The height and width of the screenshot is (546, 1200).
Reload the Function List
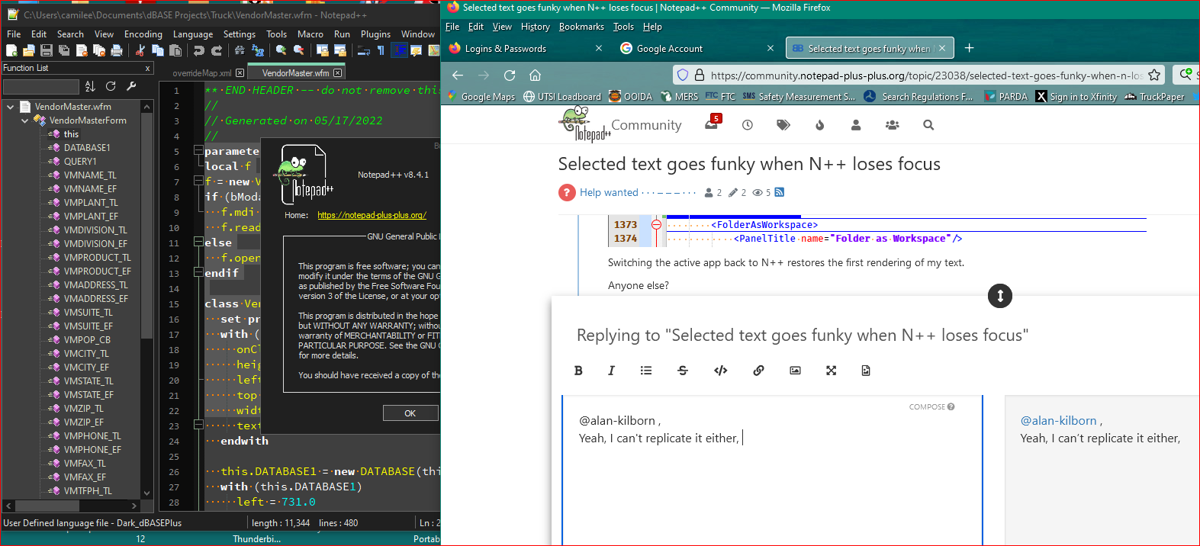click(111, 86)
